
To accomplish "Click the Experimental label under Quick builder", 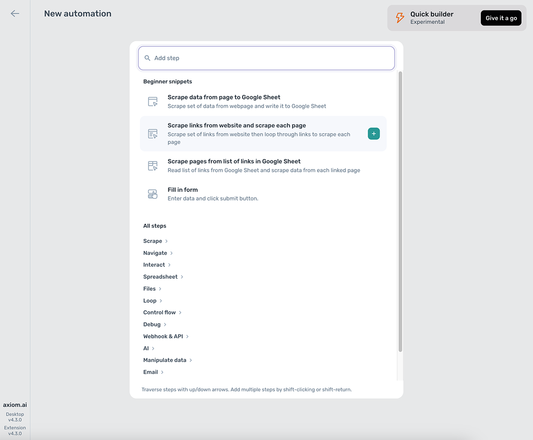I will (427, 22).
